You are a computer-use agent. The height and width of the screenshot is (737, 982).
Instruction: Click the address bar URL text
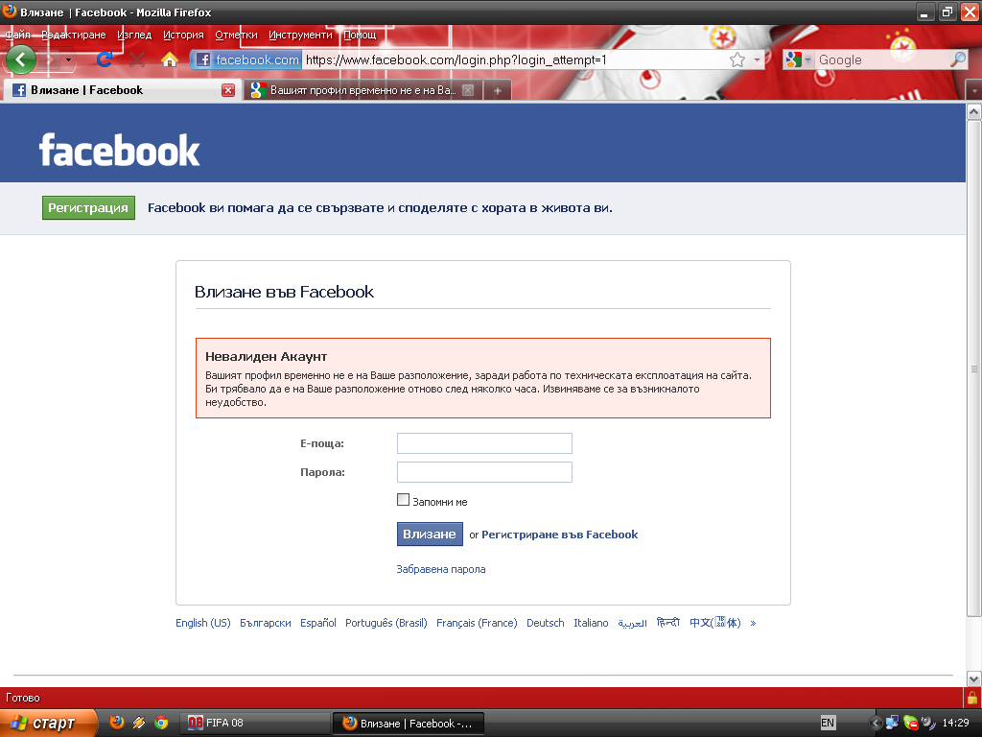click(456, 59)
